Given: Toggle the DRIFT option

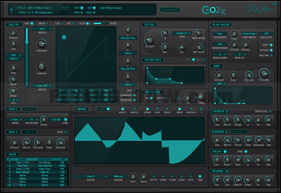Looking at the screenshot, I should pyautogui.click(x=271, y=45).
